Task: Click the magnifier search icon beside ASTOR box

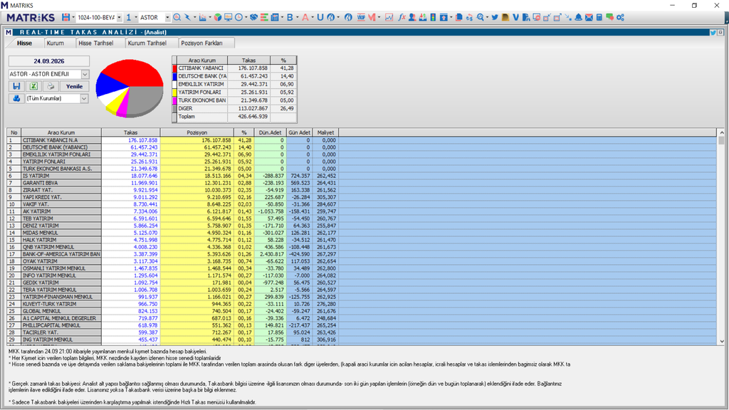Action: (x=177, y=17)
